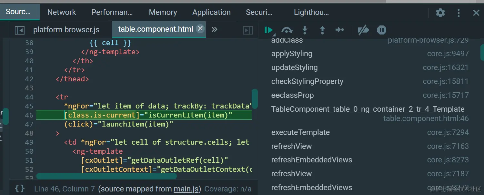Open core.js:9497 source location
484x195 pixels.
pyautogui.click(x=448, y=54)
